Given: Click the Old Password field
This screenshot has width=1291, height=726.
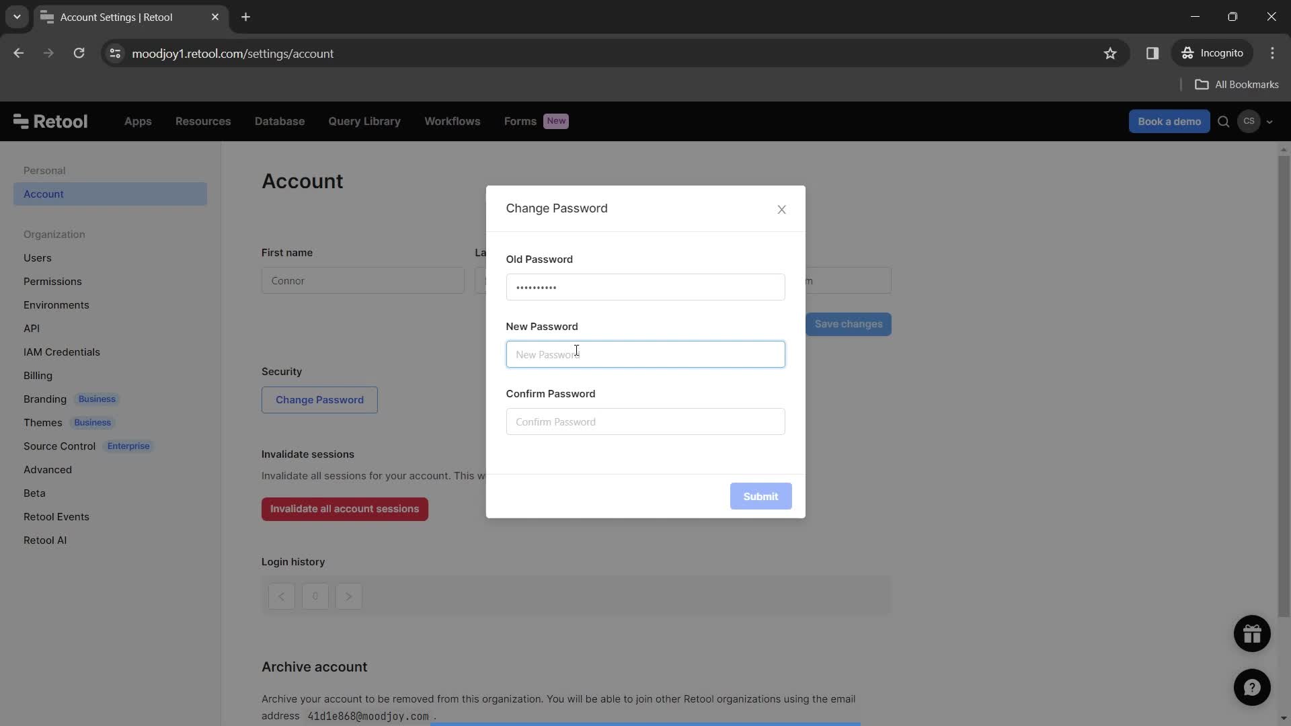Looking at the screenshot, I should point(645,286).
